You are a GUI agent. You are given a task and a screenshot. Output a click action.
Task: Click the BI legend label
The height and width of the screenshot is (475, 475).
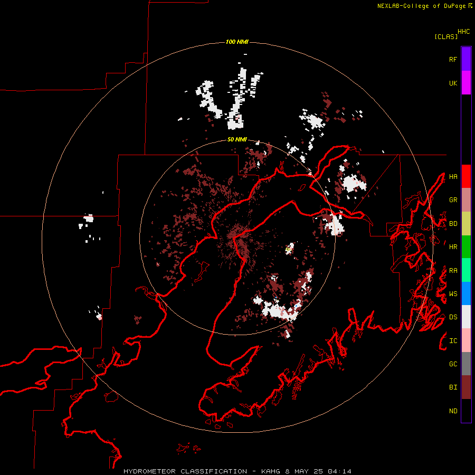point(453,387)
